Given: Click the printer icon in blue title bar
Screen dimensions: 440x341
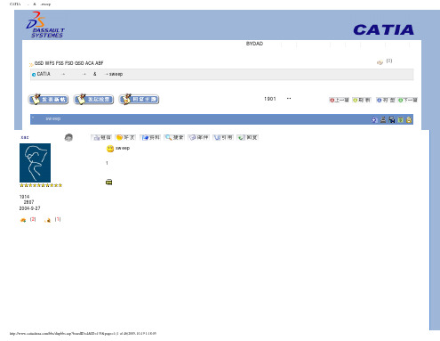Looking at the screenshot, I should [x=383, y=119].
